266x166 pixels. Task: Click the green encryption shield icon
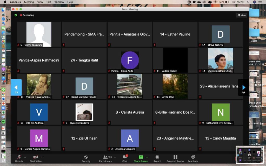16,15
